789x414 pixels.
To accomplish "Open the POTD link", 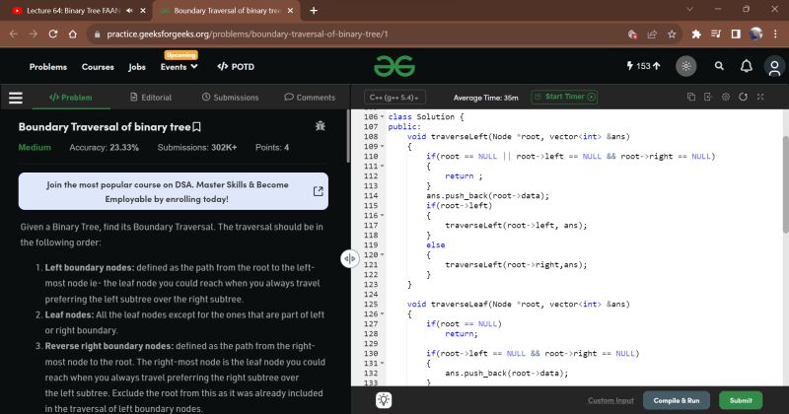I will click(236, 67).
